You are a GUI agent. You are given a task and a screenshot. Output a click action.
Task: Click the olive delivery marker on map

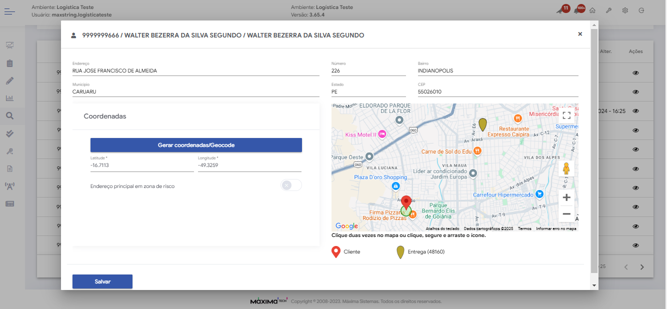click(x=482, y=124)
